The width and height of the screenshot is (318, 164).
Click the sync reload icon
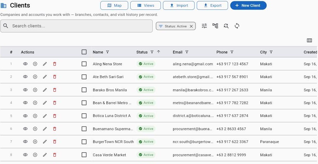237,26
